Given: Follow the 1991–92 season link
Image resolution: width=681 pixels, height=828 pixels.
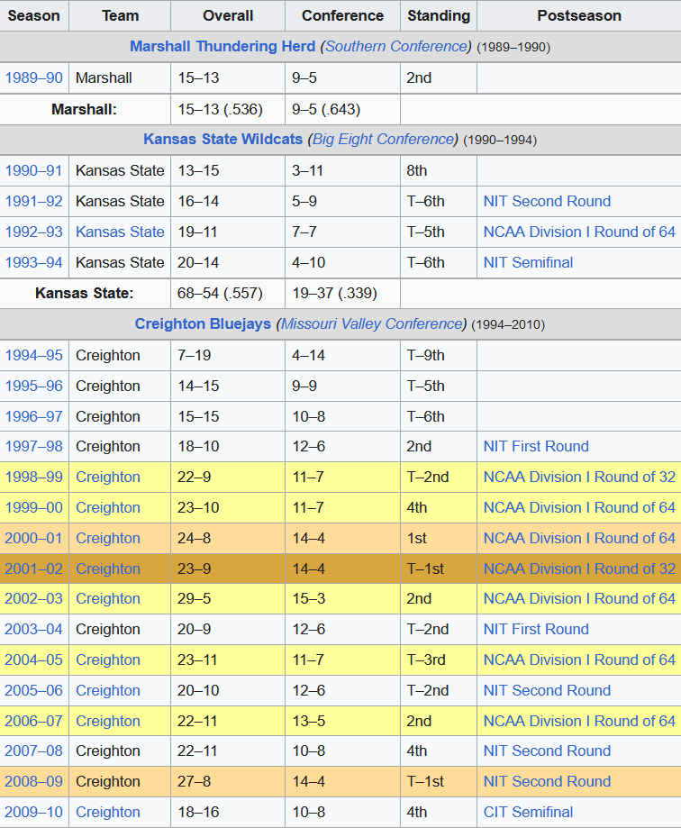Looking at the screenshot, I should (34, 202).
